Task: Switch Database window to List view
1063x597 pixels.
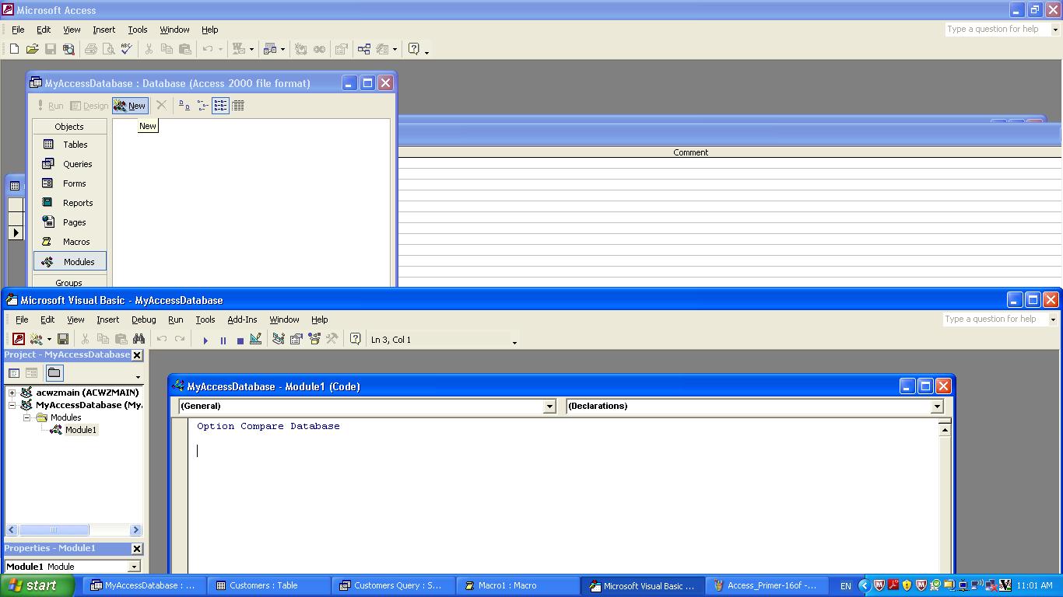Action: (220, 106)
